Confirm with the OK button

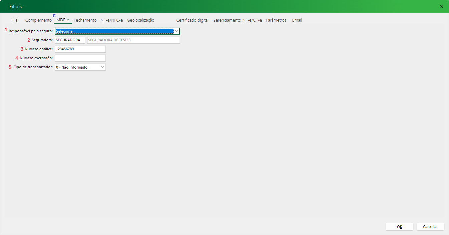tap(399, 227)
